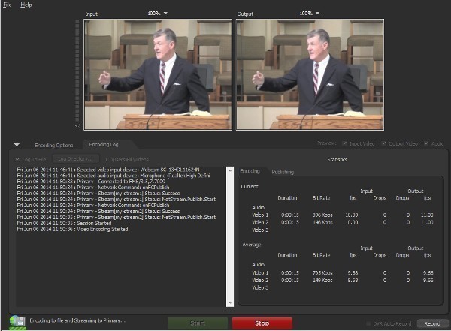This screenshot has width=451, height=331.
Task: Click the 'Session Started' log line
Action: [64, 223]
